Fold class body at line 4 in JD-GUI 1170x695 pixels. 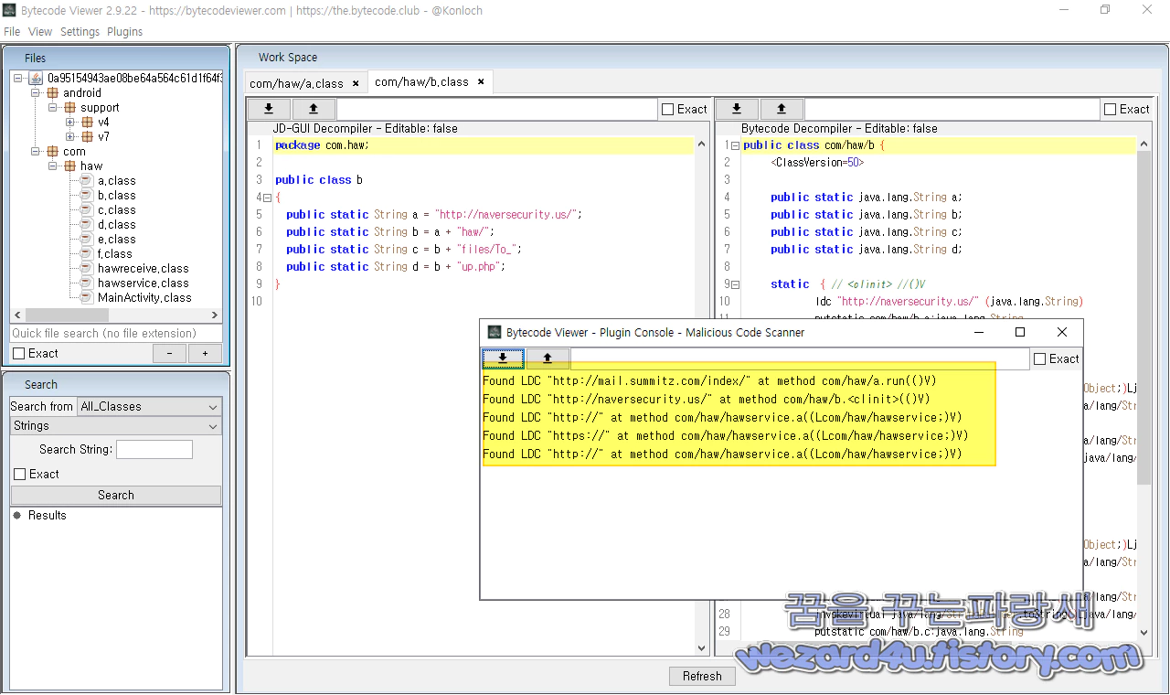point(267,198)
